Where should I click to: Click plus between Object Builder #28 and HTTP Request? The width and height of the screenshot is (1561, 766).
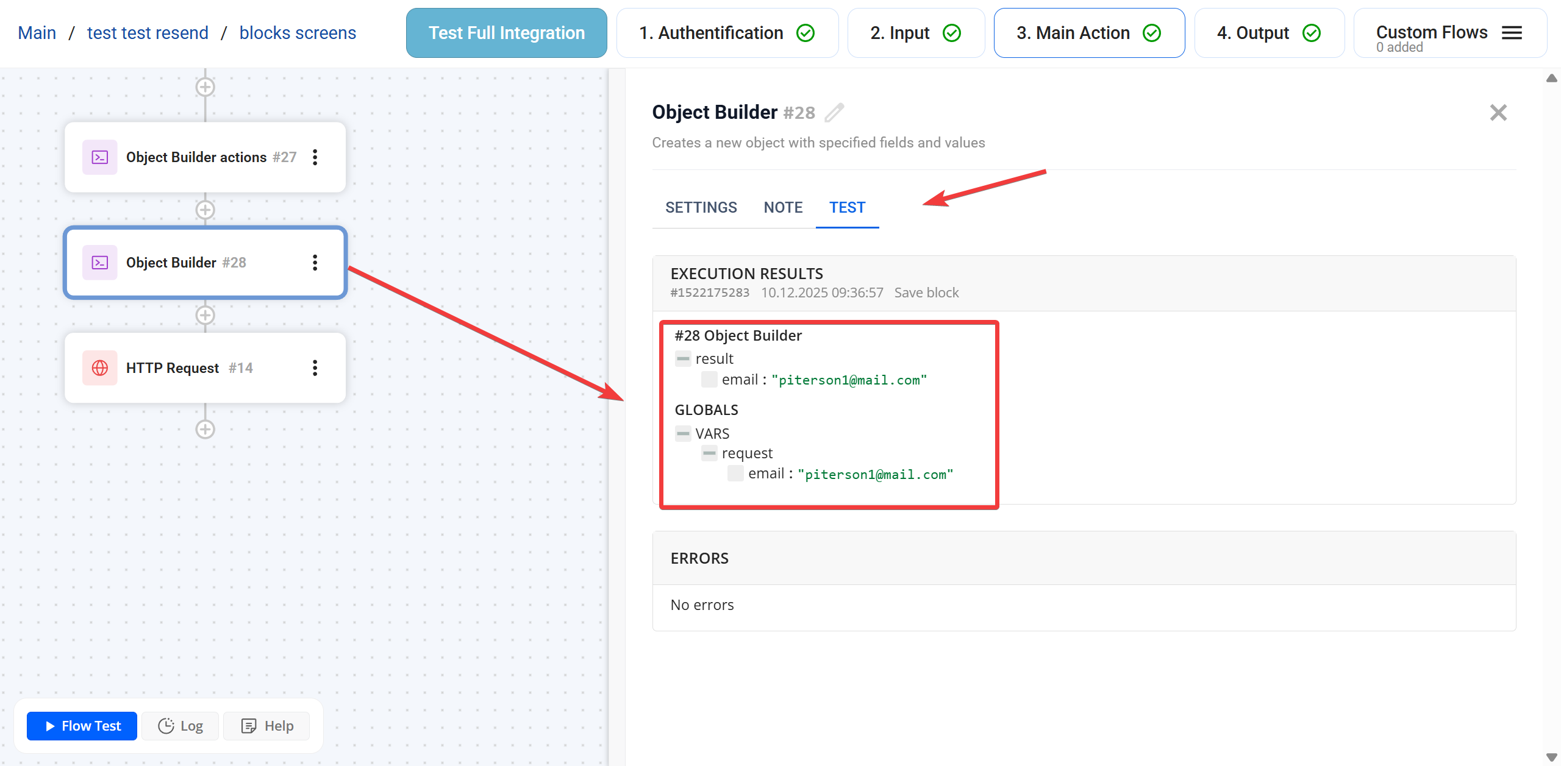click(205, 315)
